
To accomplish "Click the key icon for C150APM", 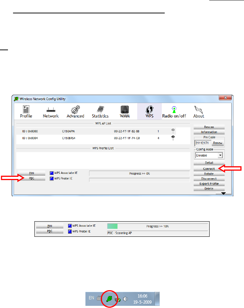I will pos(173,131).
